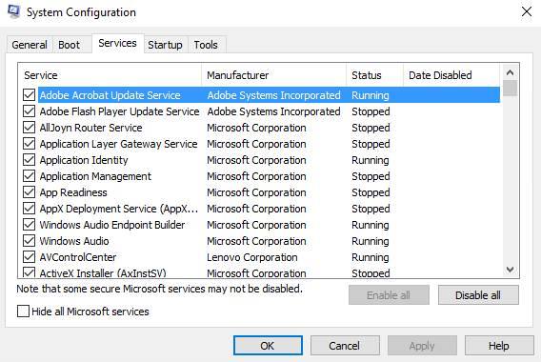The width and height of the screenshot is (541, 362).
Task: Click Running status of Windows Audio Endpoint Builder
Action: tap(371, 225)
